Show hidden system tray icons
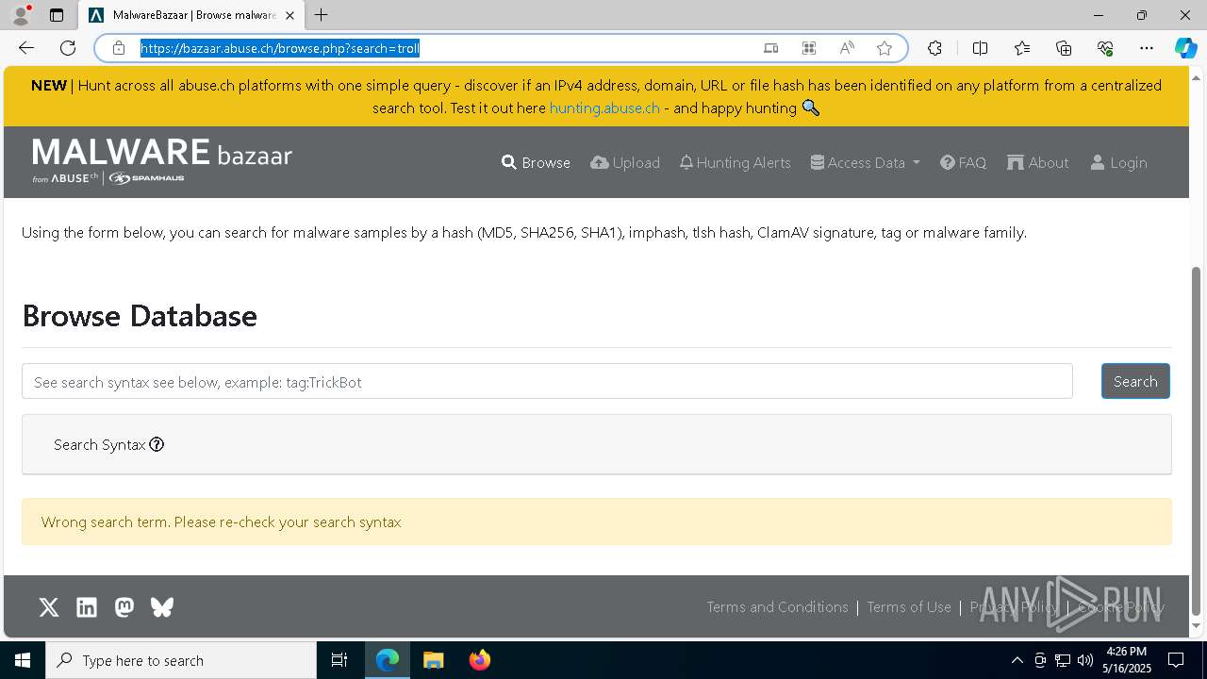Image resolution: width=1207 pixels, height=679 pixels. [x=1017, y=660]
